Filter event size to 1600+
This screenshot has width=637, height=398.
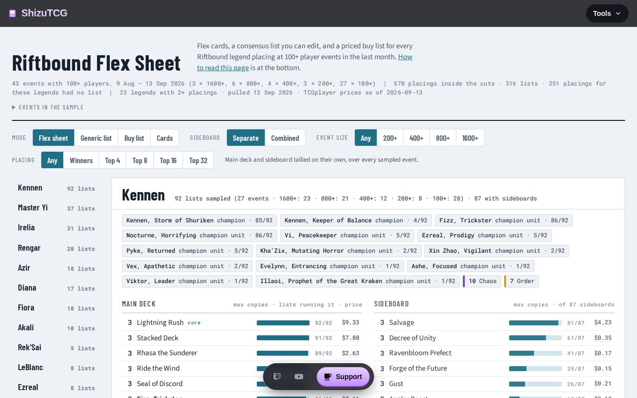[x=470, y=138]
